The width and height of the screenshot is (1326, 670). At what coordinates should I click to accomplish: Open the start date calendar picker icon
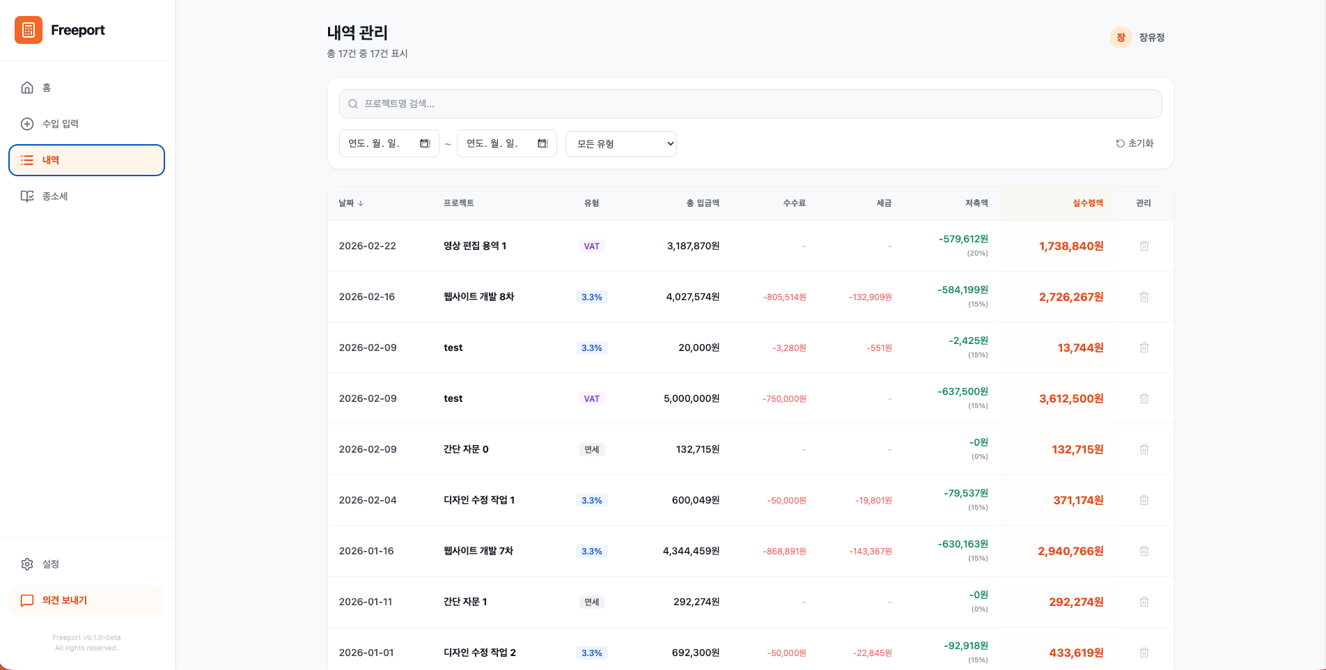[425, 143]
